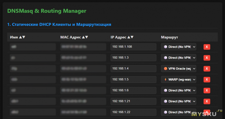Delete the 192.168.1.6 client row
Screen dimensions: 225x119
pyautogui.click(x=207, y=90)
